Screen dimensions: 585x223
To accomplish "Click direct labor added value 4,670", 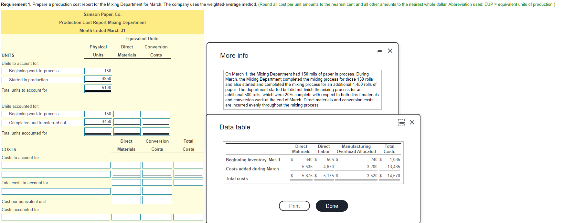I will pyautogui.click(x=328, y=167).
